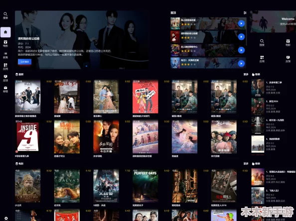Play the Aquaman 2 pinned item
The height and width of the screenshot is (221, 296).
point(241,64)
